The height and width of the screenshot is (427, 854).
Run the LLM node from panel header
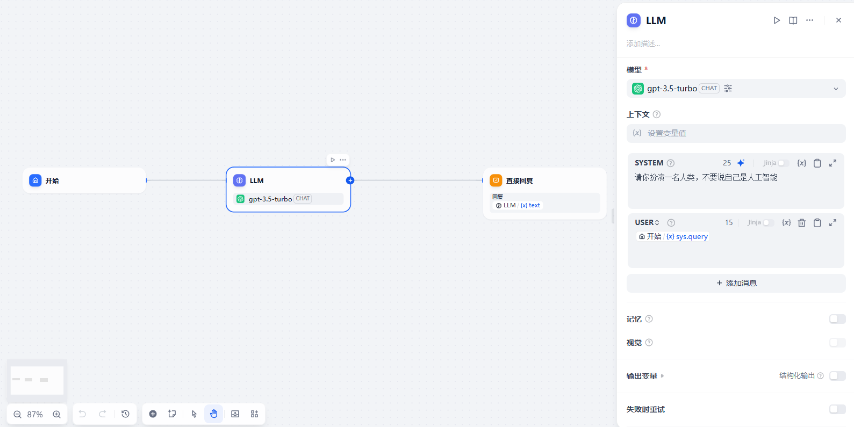777,20
